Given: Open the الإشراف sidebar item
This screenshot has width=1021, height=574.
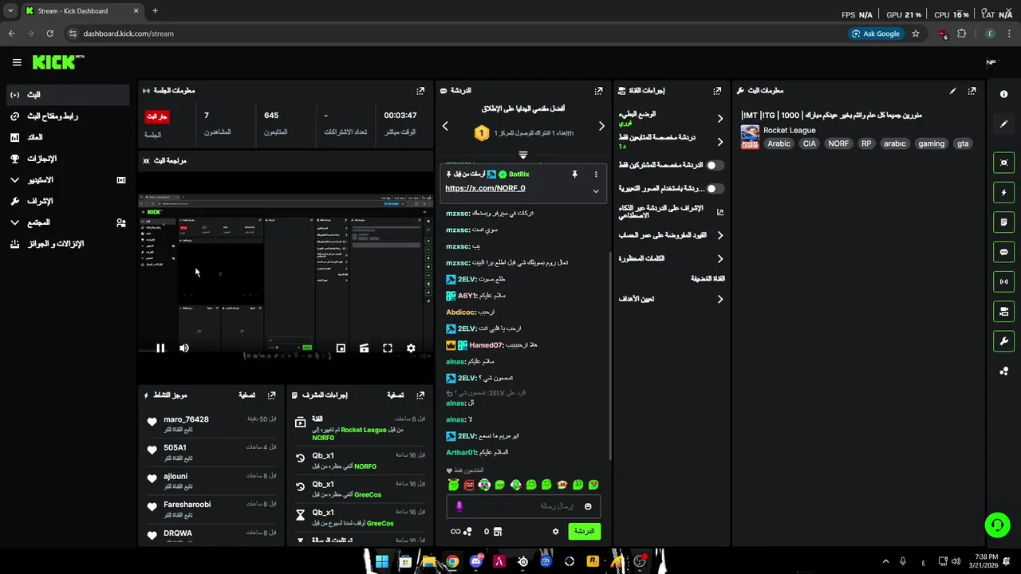Looking at the screenshot, I should click(68, 202).
